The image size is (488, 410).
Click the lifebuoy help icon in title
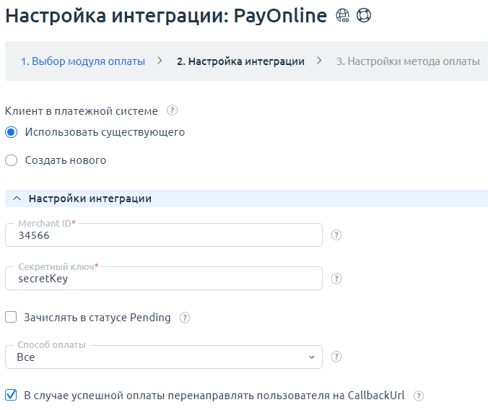pos(364,16)
